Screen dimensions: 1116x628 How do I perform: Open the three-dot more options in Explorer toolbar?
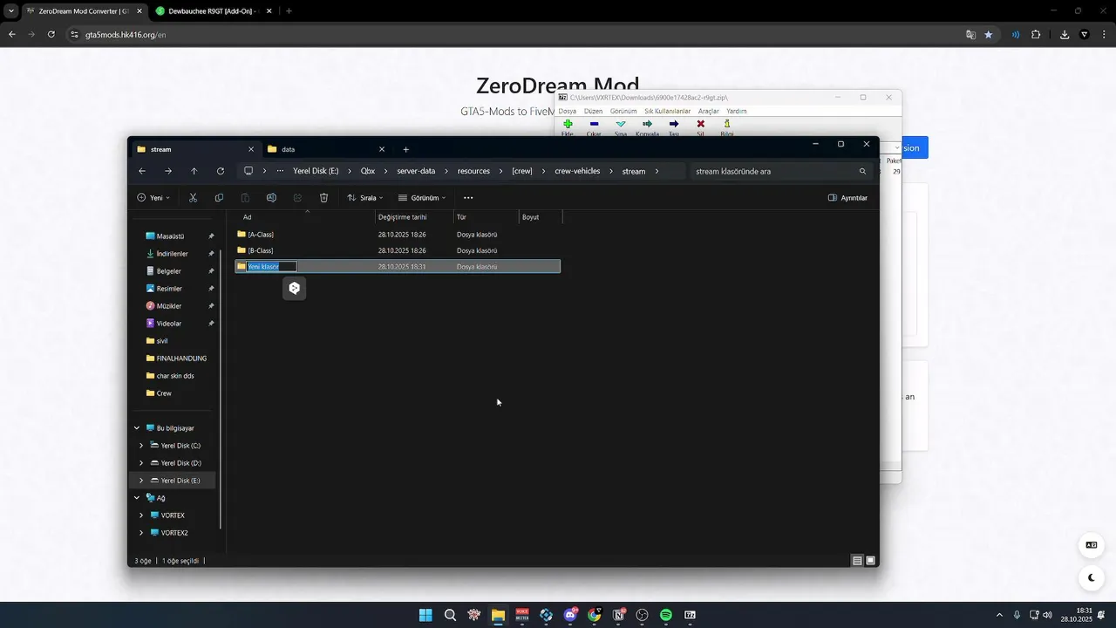(468, 198)
